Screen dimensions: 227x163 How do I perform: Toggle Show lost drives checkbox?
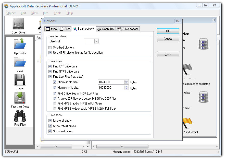click(x=50, y=131)
